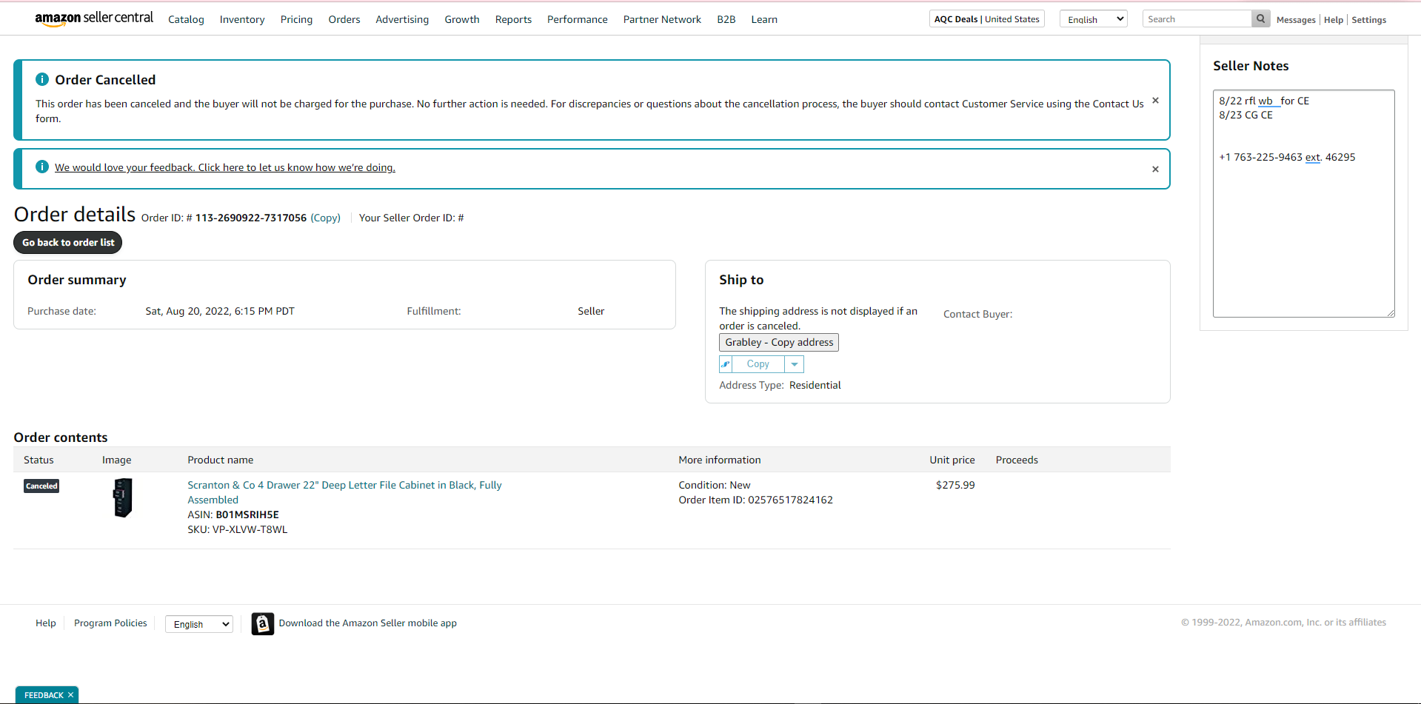Open the Performance menu
This screenshot has height=704, width=1421.
pyautogui.click(x=578, y=19)
